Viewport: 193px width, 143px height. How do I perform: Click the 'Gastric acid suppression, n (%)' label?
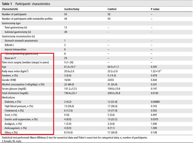[x=21, y=119]
